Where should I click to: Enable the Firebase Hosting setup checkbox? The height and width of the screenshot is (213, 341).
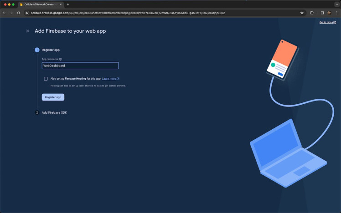point(46,79)
